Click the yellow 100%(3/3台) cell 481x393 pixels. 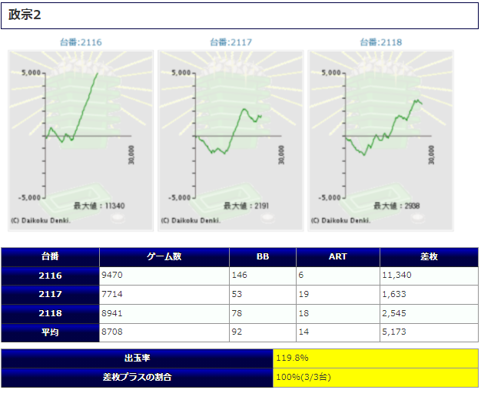[x=376, y=377]
